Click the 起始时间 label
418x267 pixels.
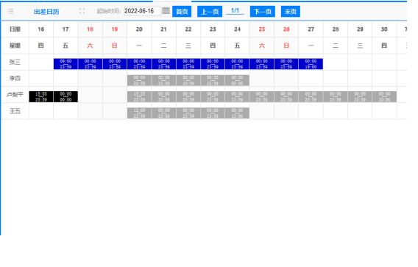(x=109, y=11)
